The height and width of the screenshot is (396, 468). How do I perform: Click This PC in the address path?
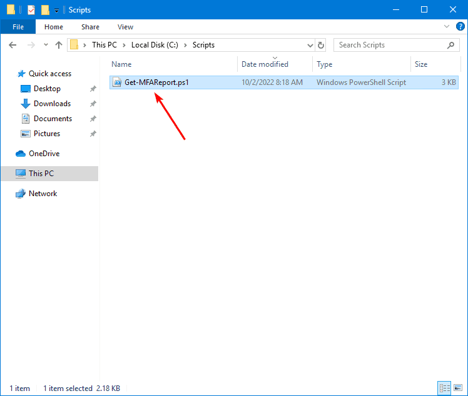(x=104, y=45)
